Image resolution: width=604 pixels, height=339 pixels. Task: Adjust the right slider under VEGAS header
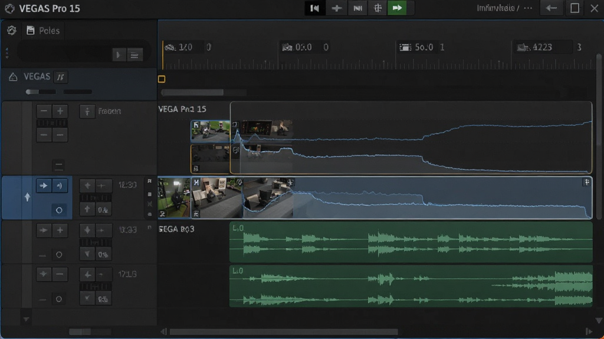pyautogui.click(x=77, y=92)
